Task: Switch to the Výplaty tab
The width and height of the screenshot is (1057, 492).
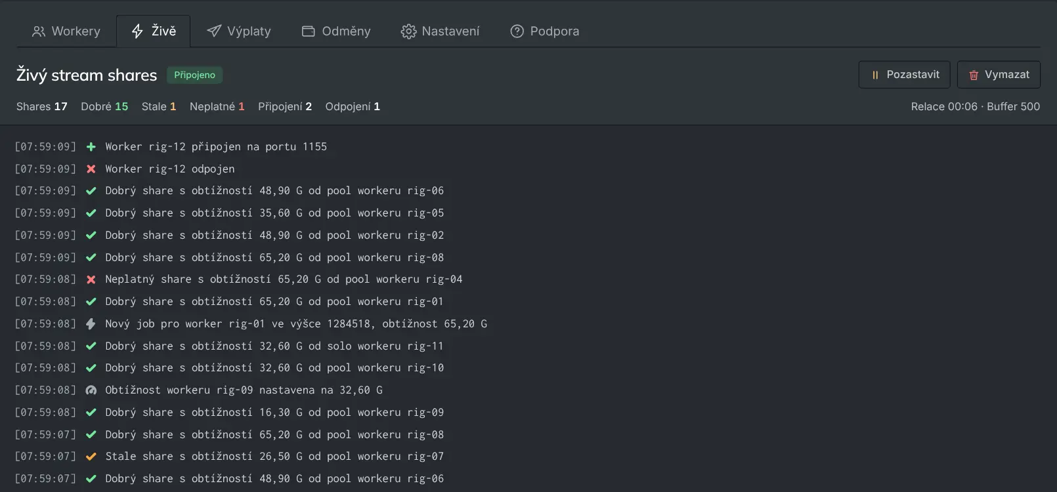Action: pyautogui.click(x=239, y=31)
